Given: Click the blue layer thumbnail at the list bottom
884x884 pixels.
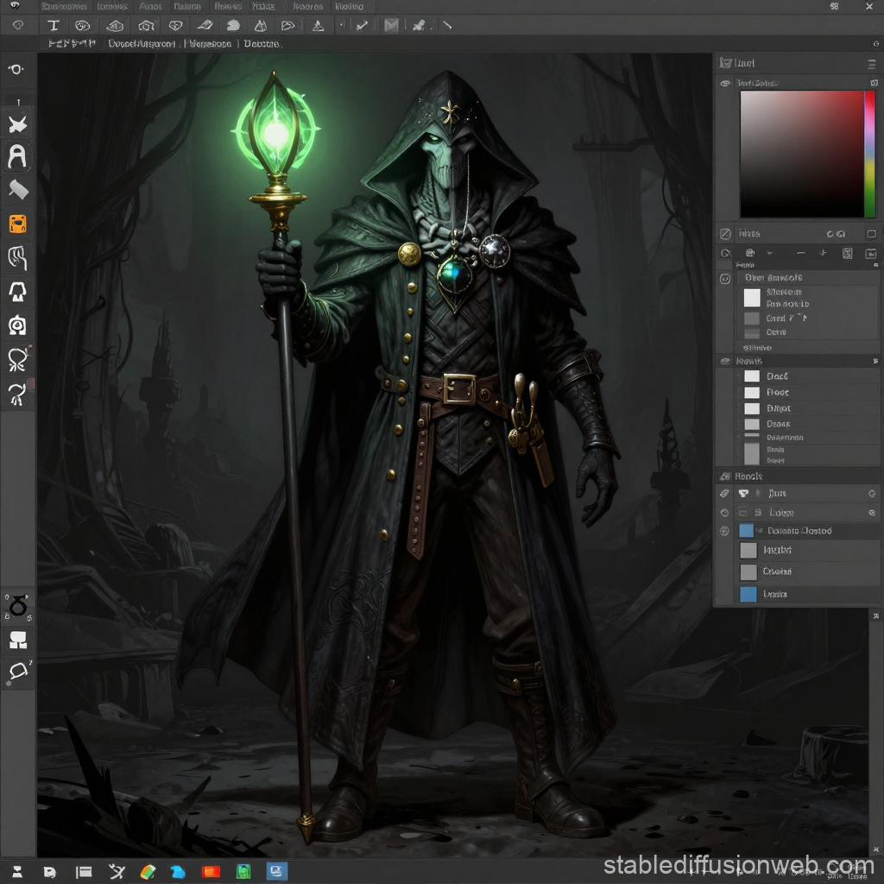Looking at the screenshot, I should pyautogui.click(x=748, y=594).
